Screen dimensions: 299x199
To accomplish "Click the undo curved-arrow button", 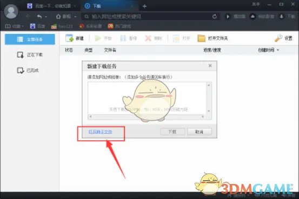I will (x=39, y=17).
